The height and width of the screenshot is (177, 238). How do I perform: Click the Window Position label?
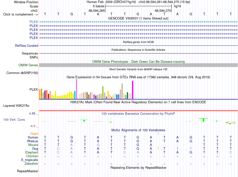click(x=26, y=2)
